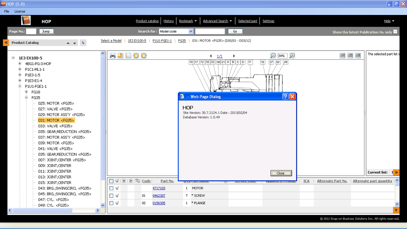This screenshot has width=407, height=229.
Task: Click parts table scrollbar down arrow
Action: pos(397,204)
